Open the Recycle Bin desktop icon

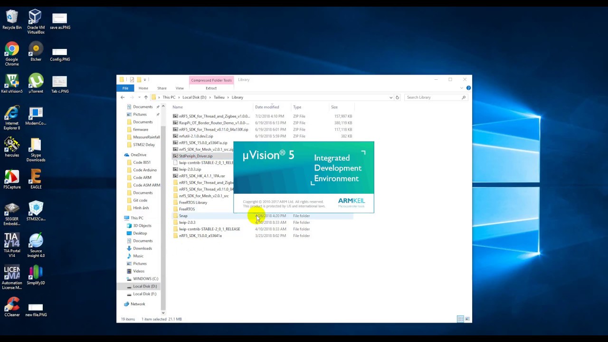(x=12, y=20)
